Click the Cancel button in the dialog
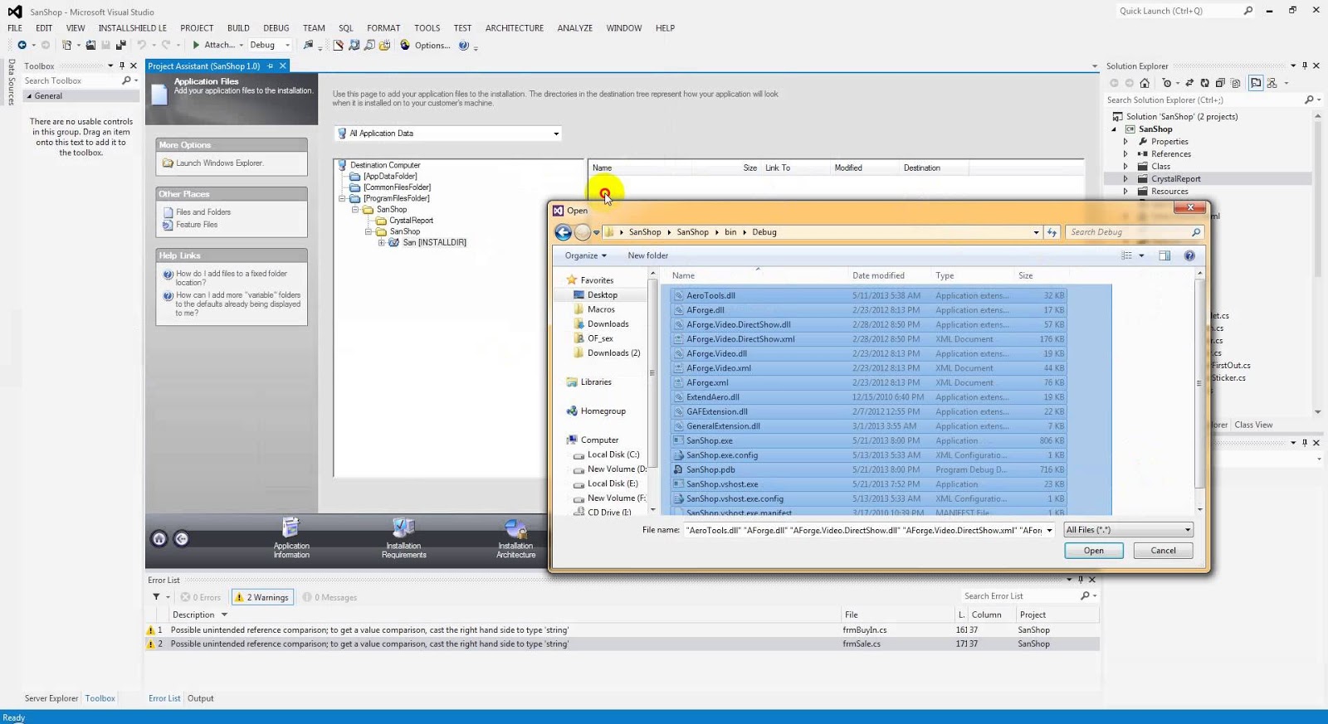Image resolution: width=1328 pixels, height=724 pixels. click(x=1164, y=551)
